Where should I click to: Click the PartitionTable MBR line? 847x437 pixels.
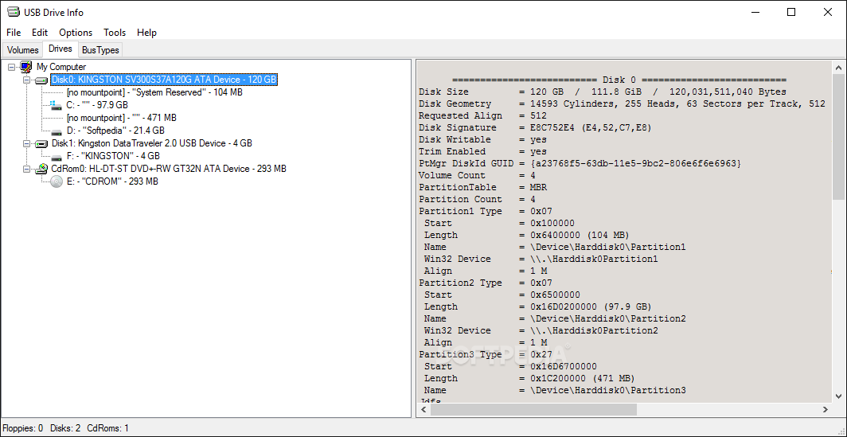tap(482, 187)
